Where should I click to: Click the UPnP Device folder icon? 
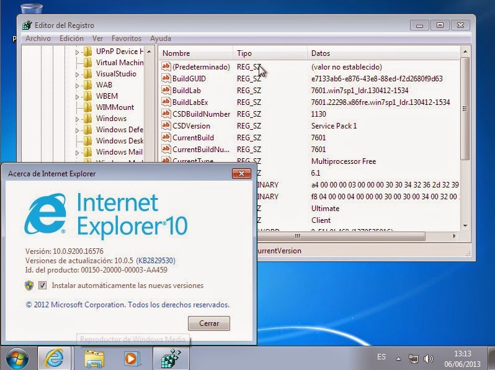tap(88, 51)
